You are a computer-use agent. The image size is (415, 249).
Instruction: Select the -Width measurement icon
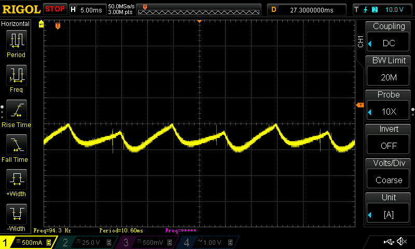[x=17, y=214]
